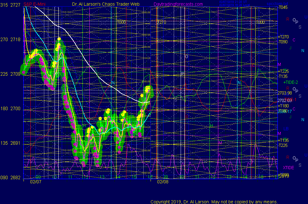Image resolution: width=308 pixels, height=204 pixels.
Task: Select the +TIDE-2 green legend label
Action: click(x=291, y=82)
